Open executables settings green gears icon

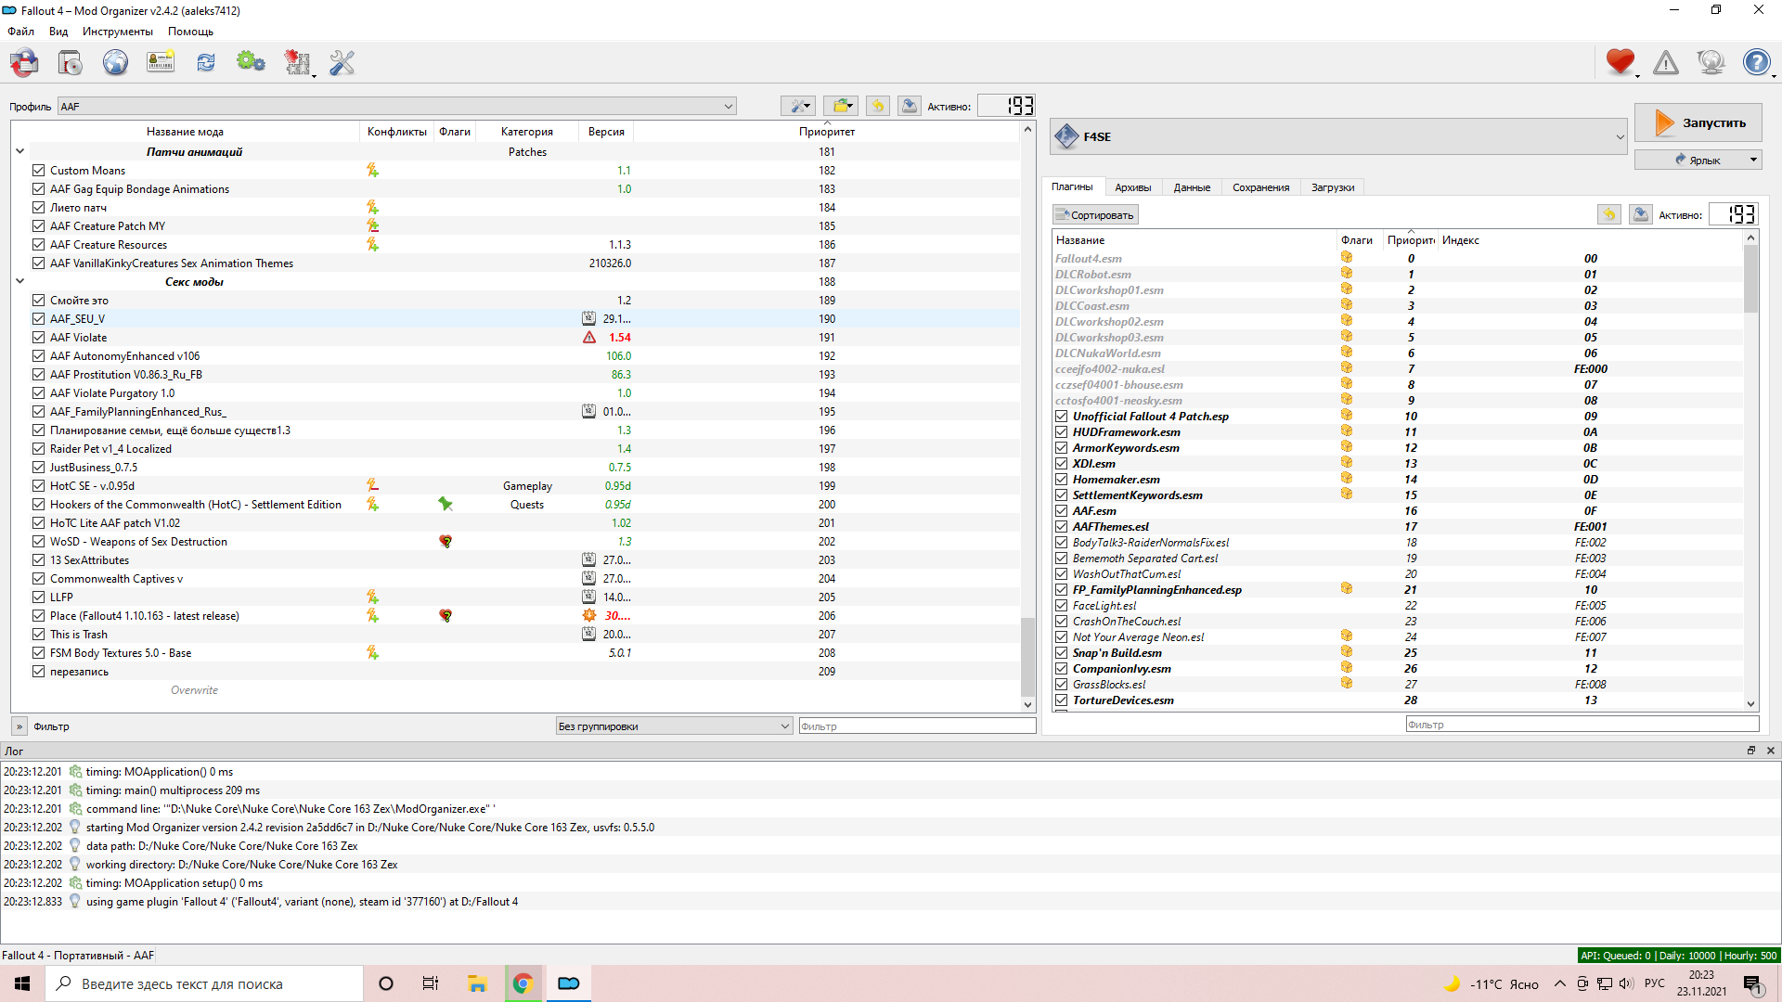point(251,63)
